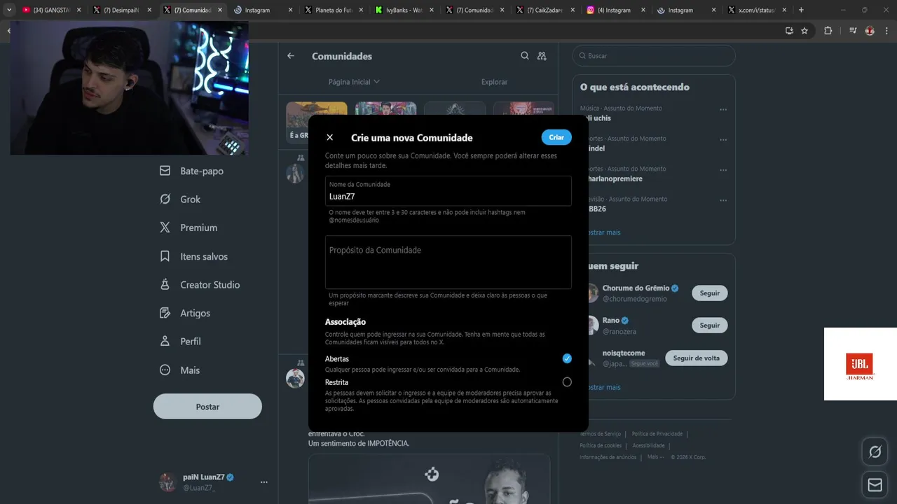Image resolution: width=897 pixels, height=504 pixels.
Task: Click the Criar button
Action: coord(556,137)
